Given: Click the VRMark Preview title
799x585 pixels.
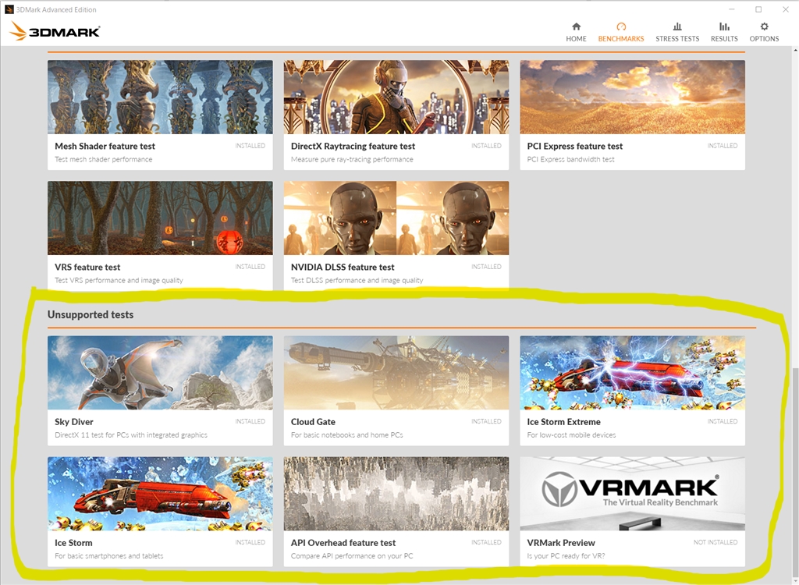Looking at the screenshot, I should tap(561, 543).
